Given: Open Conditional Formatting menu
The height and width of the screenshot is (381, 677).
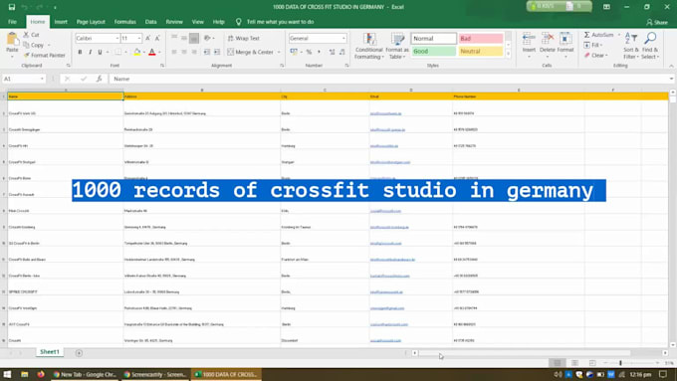Looking at the screenshot, I should click(369, 46).
